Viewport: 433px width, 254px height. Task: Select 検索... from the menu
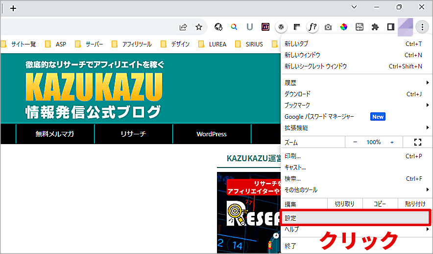pos(357,179)
